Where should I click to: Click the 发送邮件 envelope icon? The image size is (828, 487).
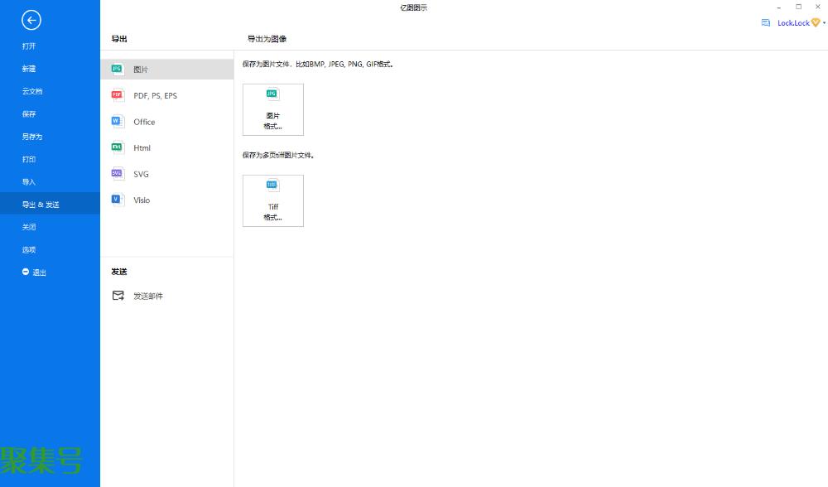click(x=118, y=296)
